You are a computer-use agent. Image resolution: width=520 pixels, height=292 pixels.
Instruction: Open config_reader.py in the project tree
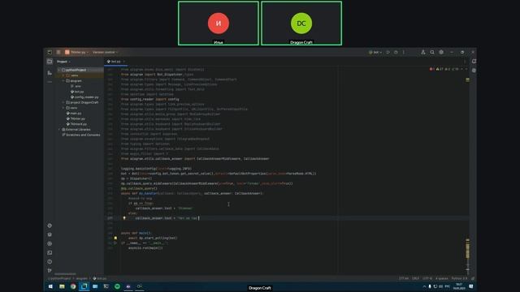(84, 97)
